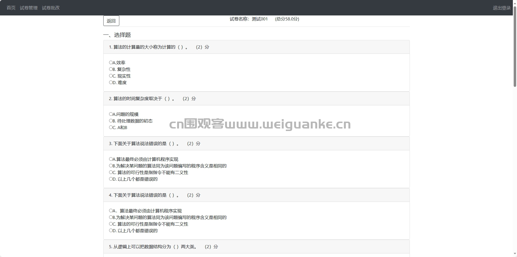Select option A.效率 for question 1

coord(111,63)
